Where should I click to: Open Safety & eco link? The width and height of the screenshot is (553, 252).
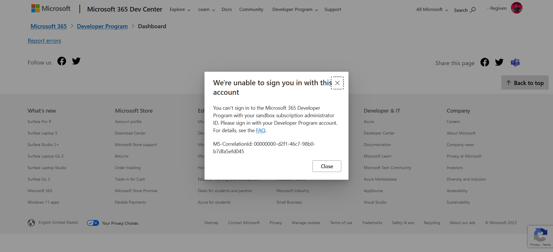403,223
